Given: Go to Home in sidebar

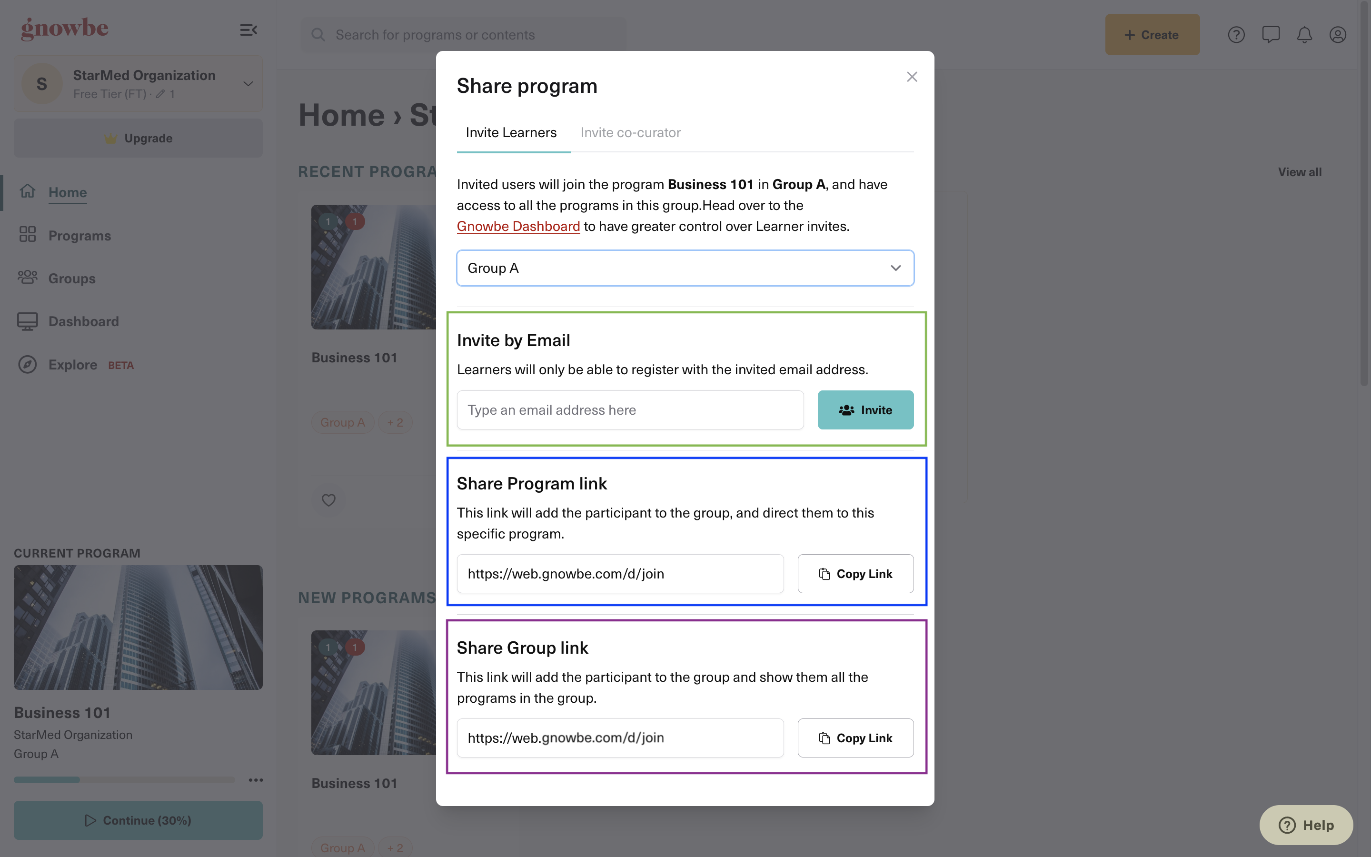Looking at the screenshot, I should pyautogui.click(x=68, y=192).
